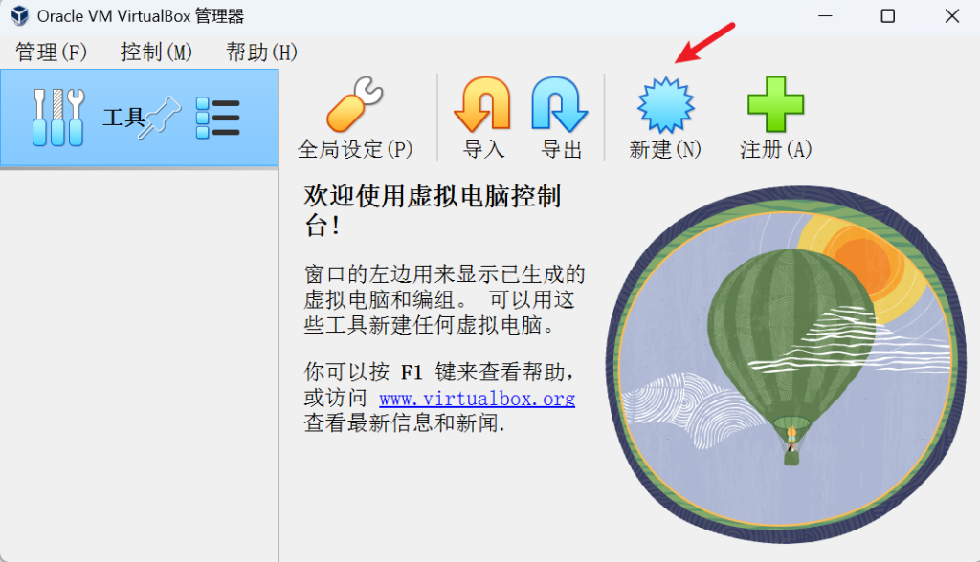Click the 新建(N) label

pyautogui.click(x=665, y=149)
